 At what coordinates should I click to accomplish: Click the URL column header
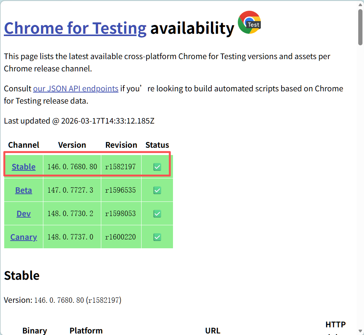[212, 330]
